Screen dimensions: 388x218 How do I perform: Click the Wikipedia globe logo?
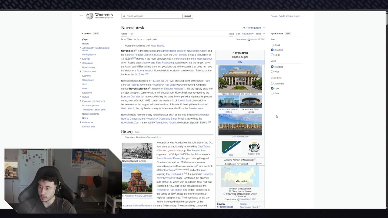(x=90, y=16)
